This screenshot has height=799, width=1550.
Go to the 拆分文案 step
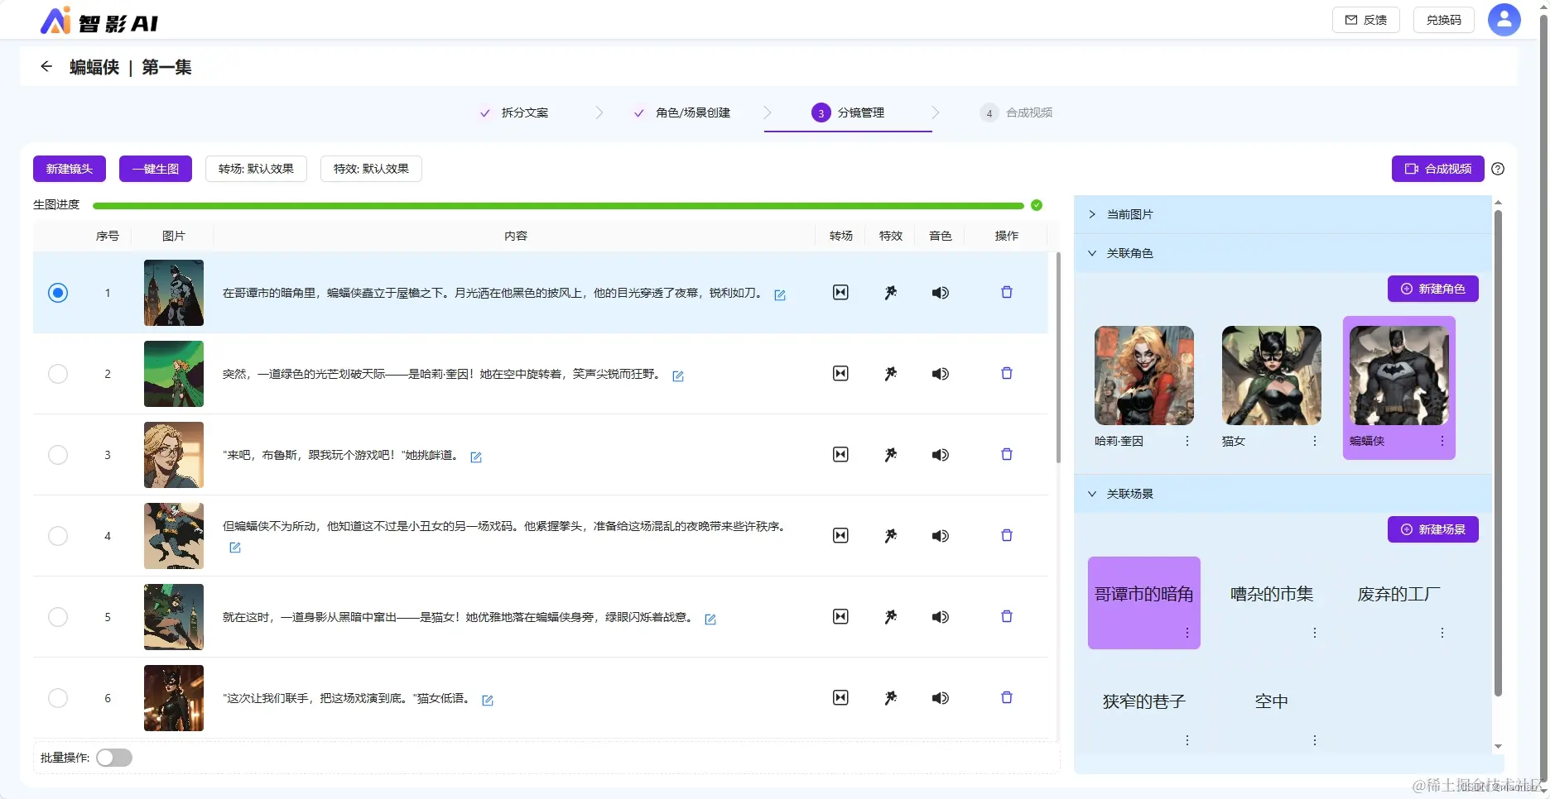514,112
